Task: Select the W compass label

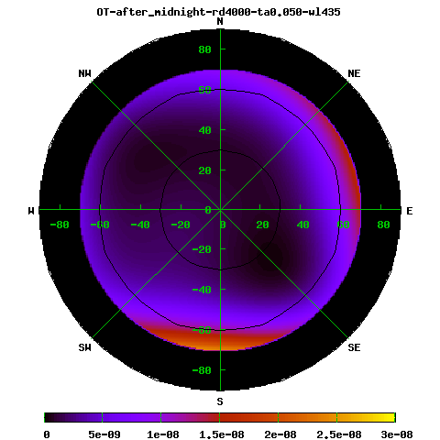Action: coord(31,211)
